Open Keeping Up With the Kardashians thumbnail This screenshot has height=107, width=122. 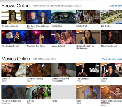(x=88, y=37)
